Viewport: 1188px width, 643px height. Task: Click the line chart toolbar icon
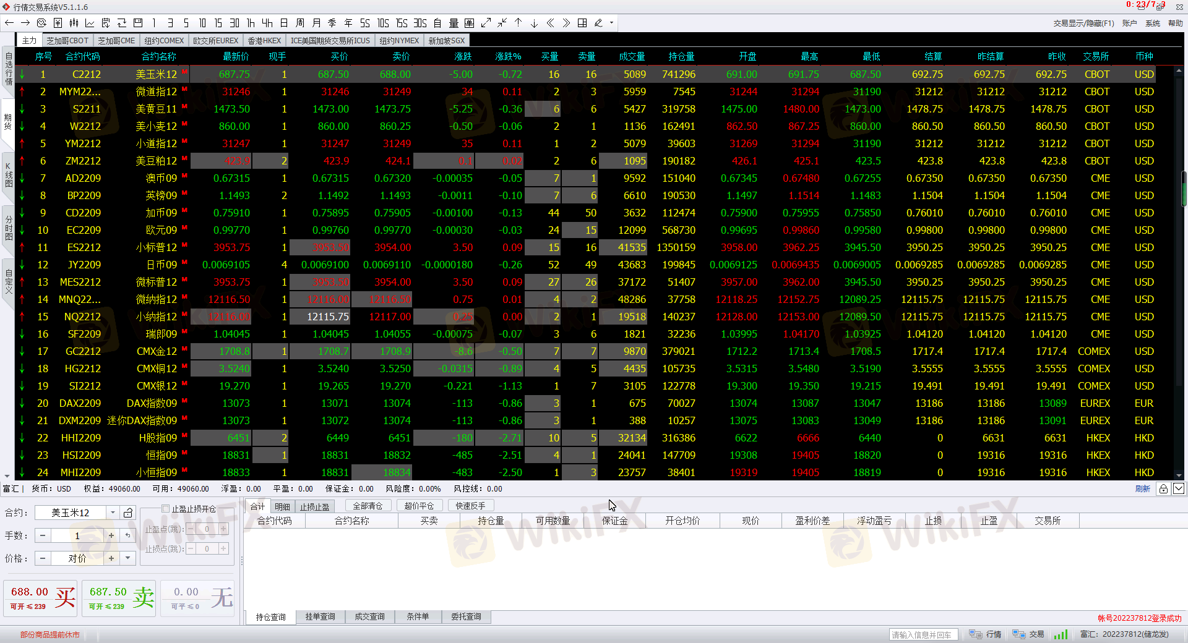coord(90,23)
